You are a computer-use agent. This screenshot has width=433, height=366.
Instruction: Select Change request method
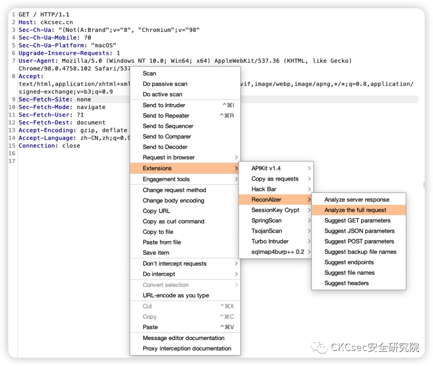pyautogui.click(x=175, y=190)
